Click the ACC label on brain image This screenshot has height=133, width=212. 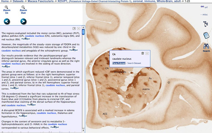tap(105, 114)
